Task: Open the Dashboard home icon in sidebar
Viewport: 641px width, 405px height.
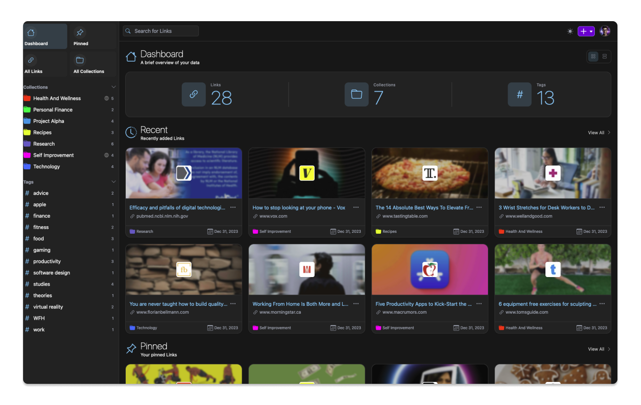Action: [x=31, y=33]
